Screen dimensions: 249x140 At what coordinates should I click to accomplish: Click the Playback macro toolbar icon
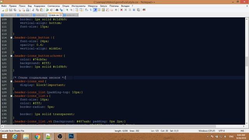(x=130, y=10)
